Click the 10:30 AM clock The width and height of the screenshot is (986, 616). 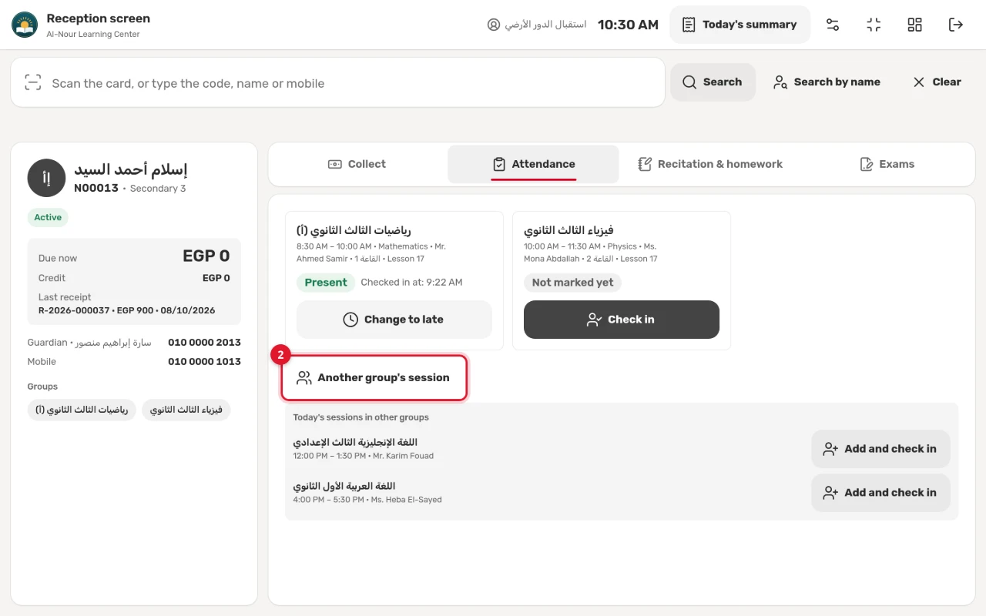pyautogui.click(x=628, y=25)
